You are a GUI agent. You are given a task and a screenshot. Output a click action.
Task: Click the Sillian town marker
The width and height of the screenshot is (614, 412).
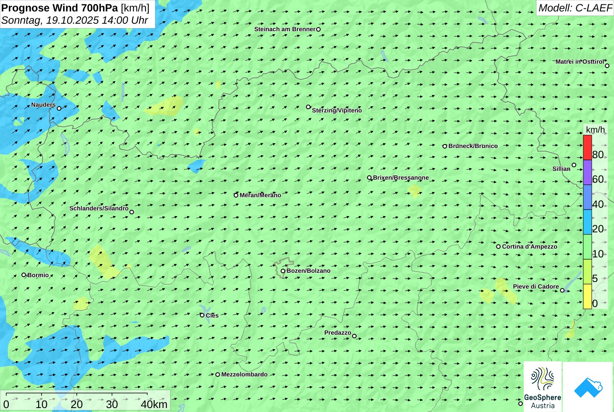(x=574, y=165)
